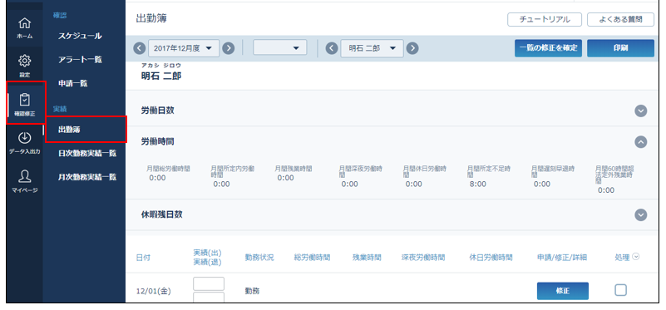Open the 処理 column dropdown arrow

(636, 257)
